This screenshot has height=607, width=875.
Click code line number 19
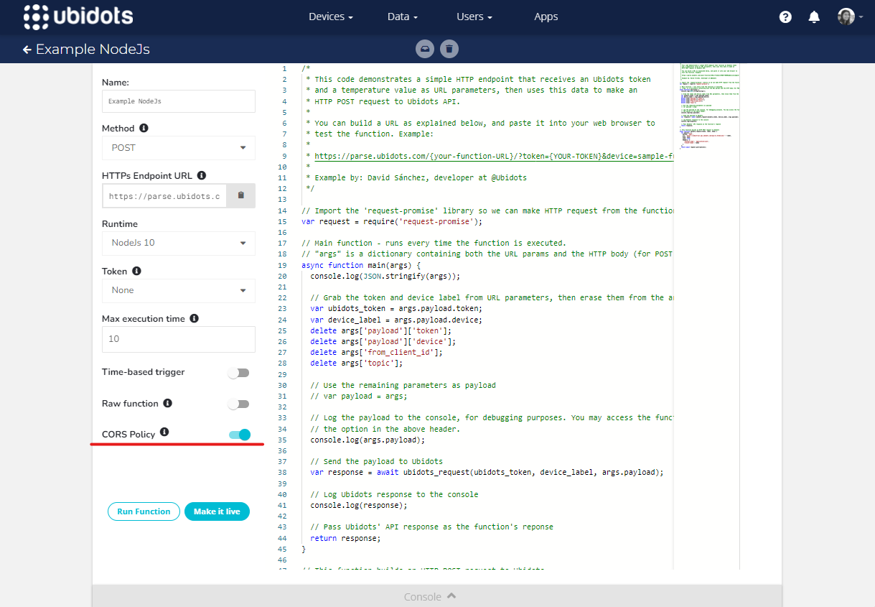tap(282, 265)
